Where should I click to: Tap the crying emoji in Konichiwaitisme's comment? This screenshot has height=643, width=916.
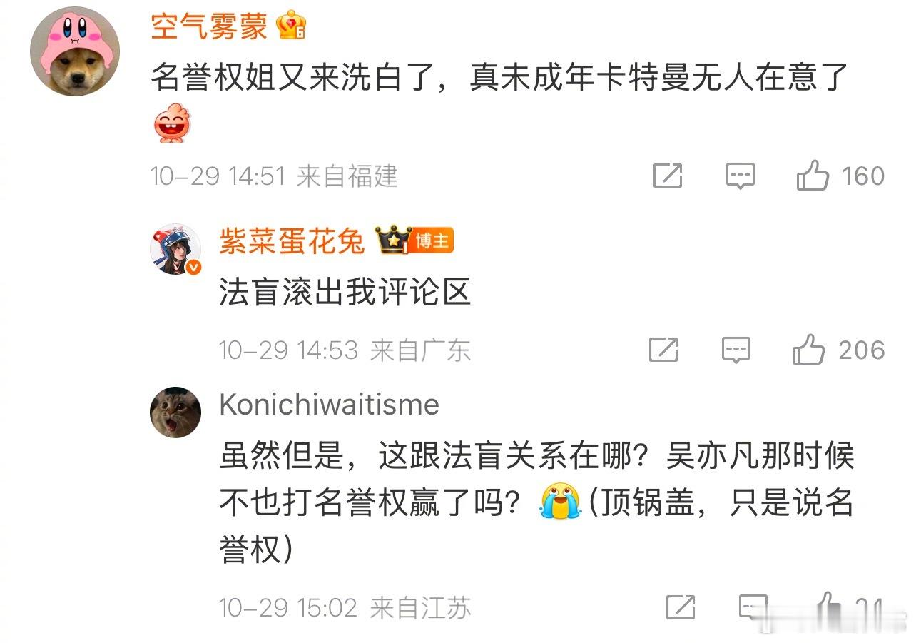point(558,502)
